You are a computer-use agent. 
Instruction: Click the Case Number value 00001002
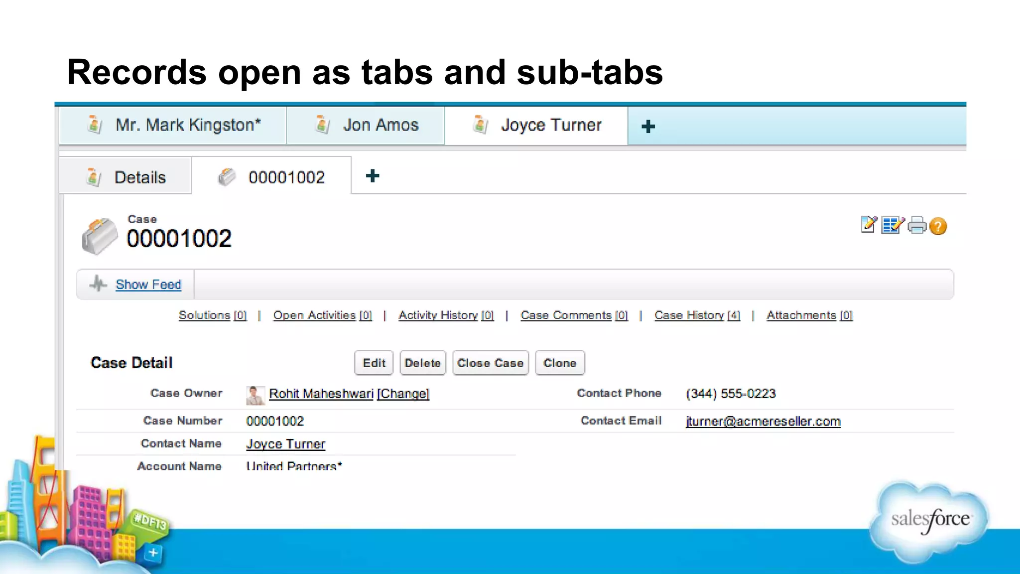click(x=275, y=421)
